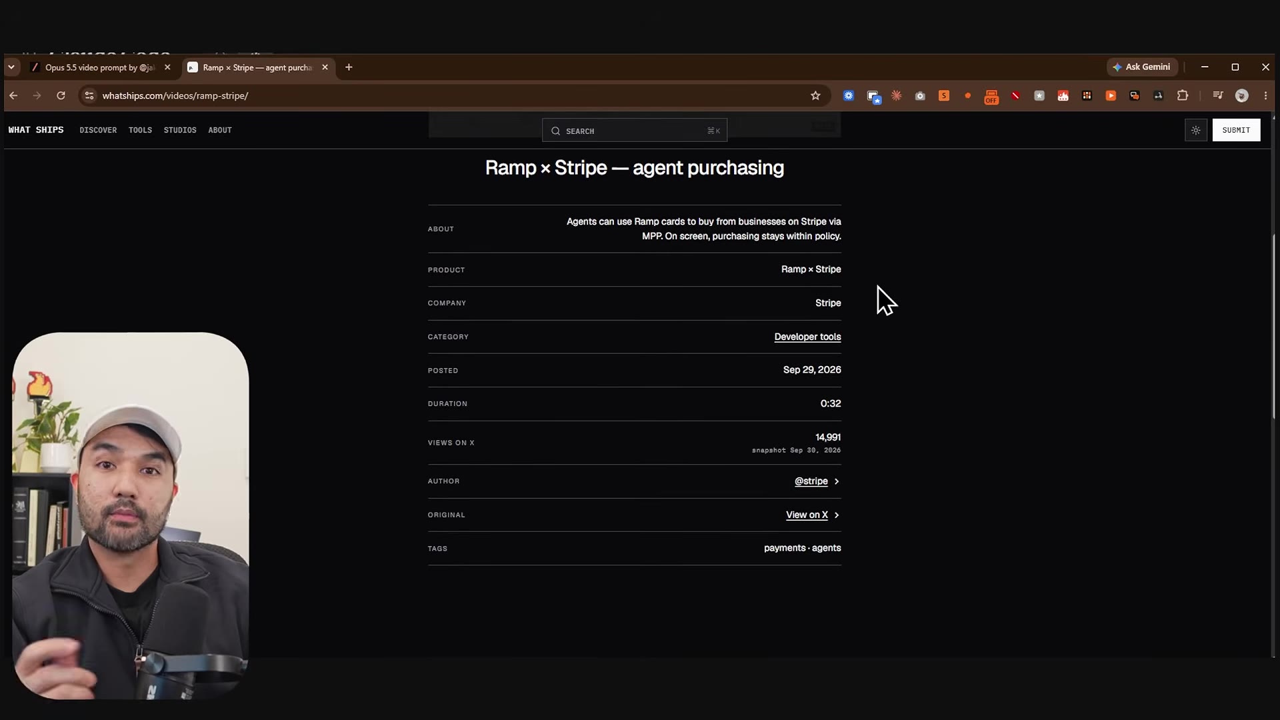Click the Submit button

pos(1236,130)
